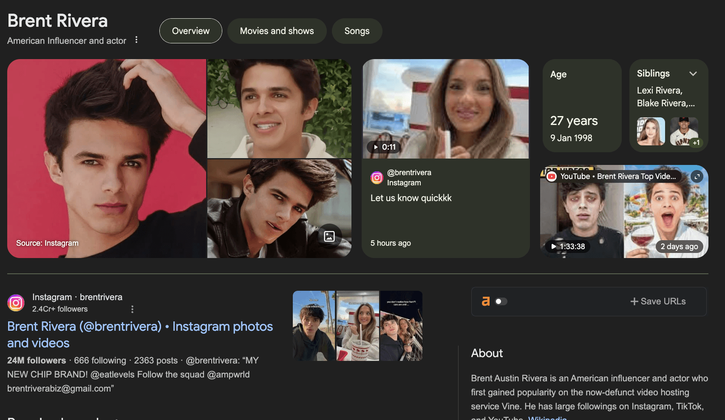Open the portrait with the green leafy background
The image size is (725, 420).
(x=279, y=108)
